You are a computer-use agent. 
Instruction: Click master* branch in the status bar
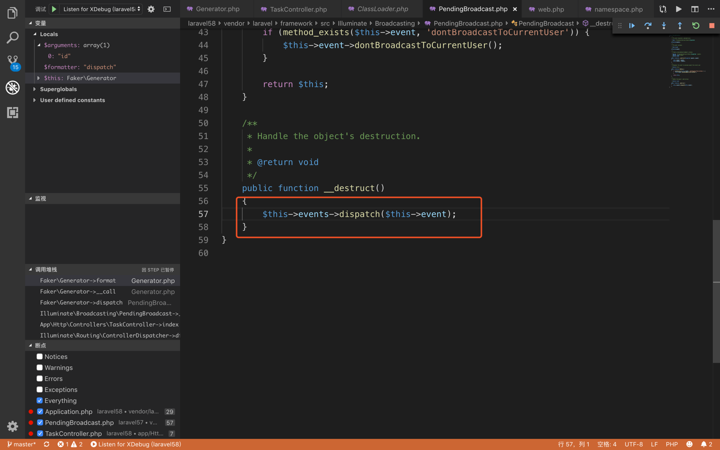point(21,444)
